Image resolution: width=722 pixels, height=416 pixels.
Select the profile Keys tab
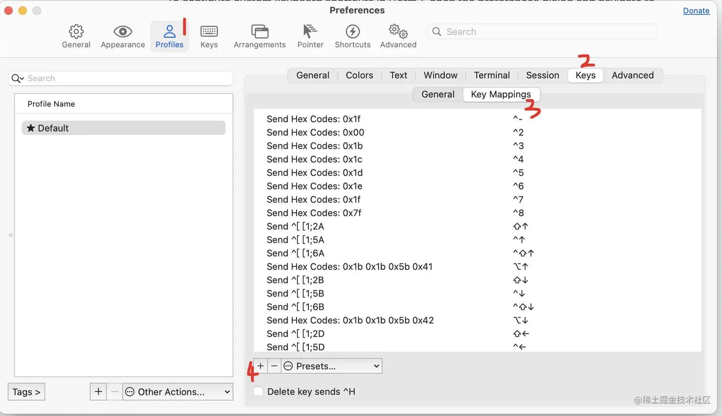[585, 75]
